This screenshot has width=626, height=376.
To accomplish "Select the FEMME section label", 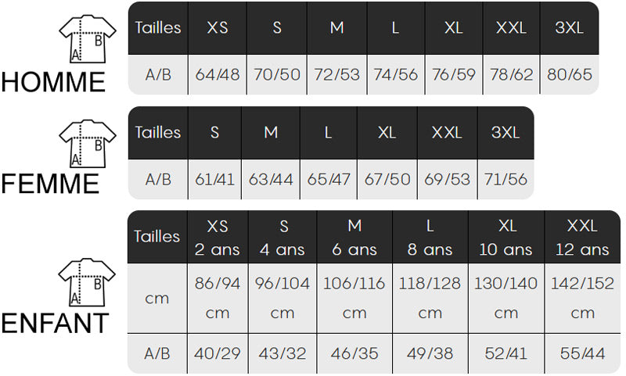I will tap(50, 184).
